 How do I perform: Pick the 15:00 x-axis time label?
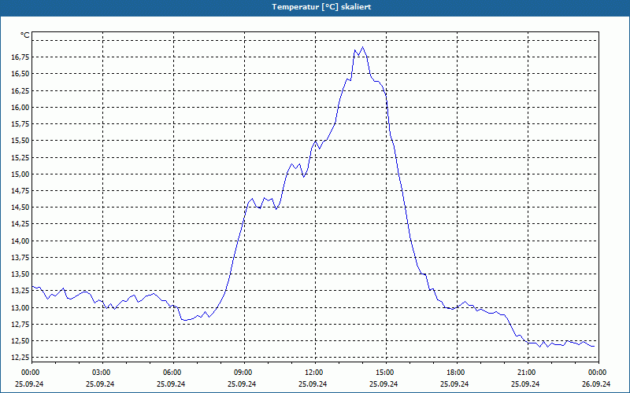[x=386, y=373]
